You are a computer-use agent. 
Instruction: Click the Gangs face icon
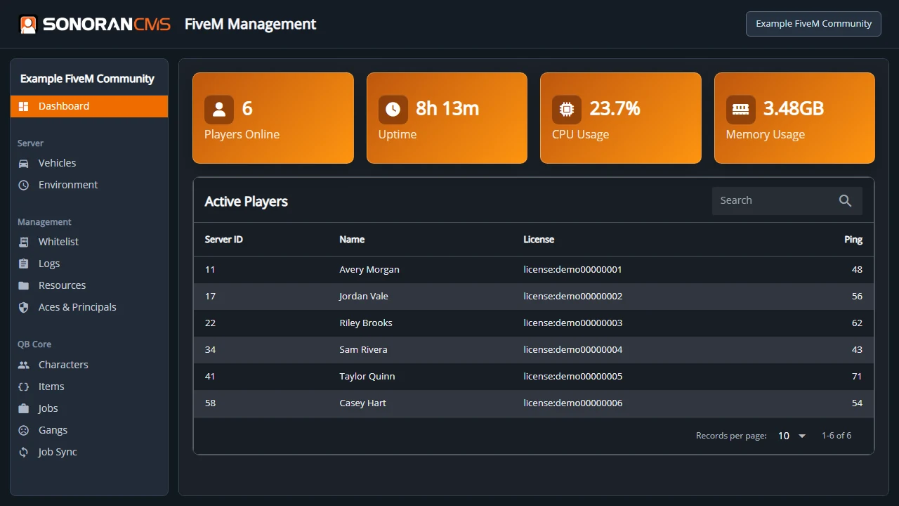(24, 430)
